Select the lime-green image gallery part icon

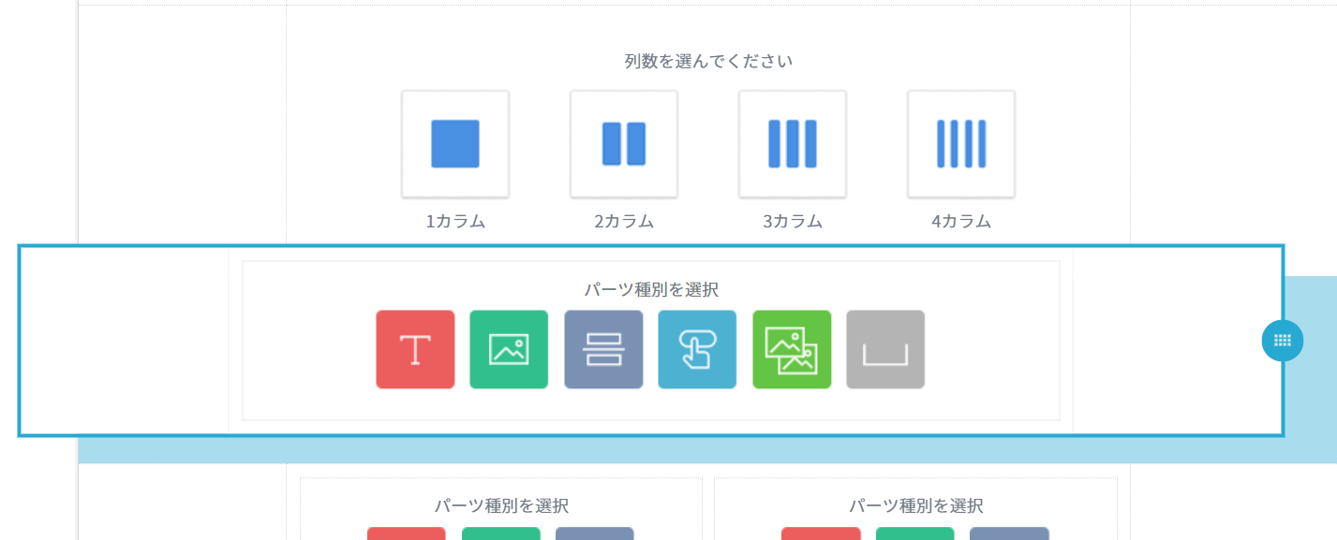(792, 349)
